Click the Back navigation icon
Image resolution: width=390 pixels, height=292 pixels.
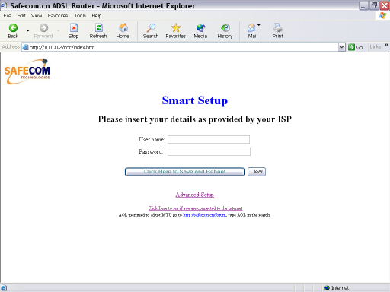(x=13, y=27)
